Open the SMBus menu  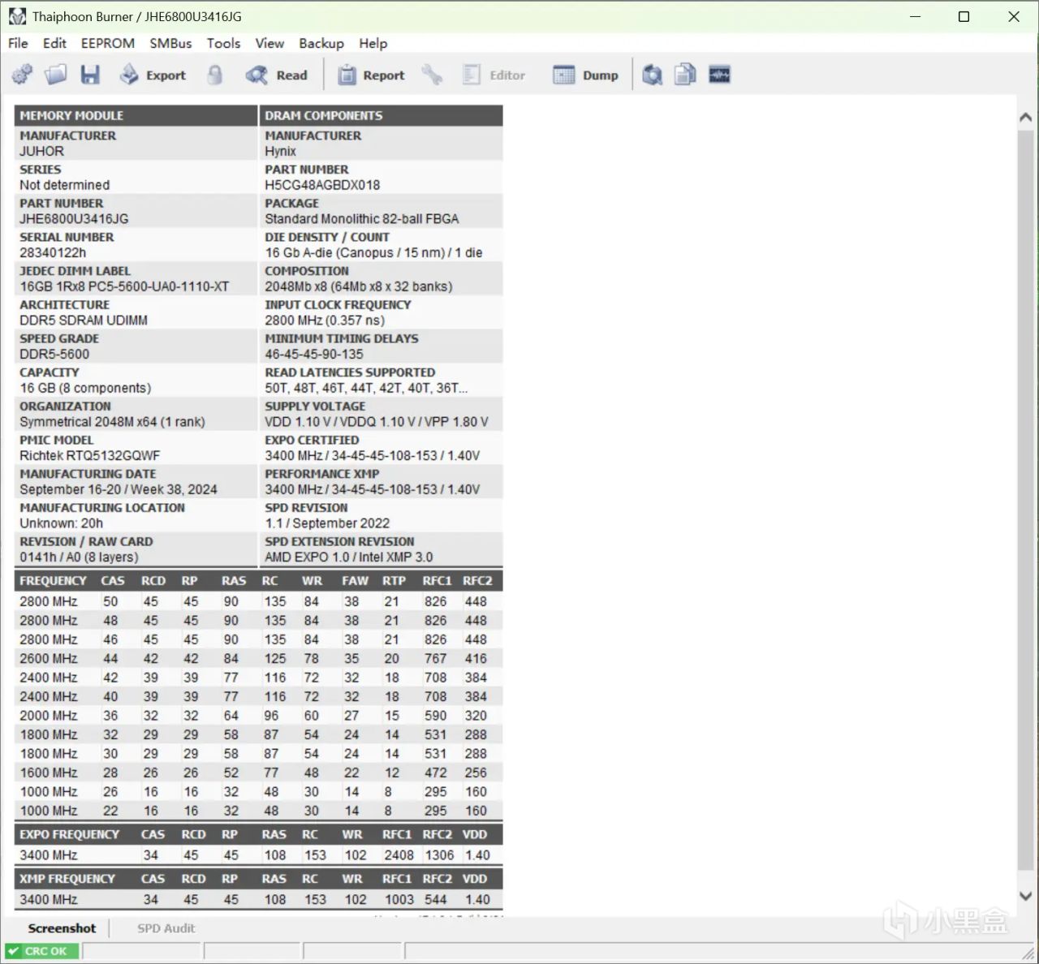pos(170,43)
